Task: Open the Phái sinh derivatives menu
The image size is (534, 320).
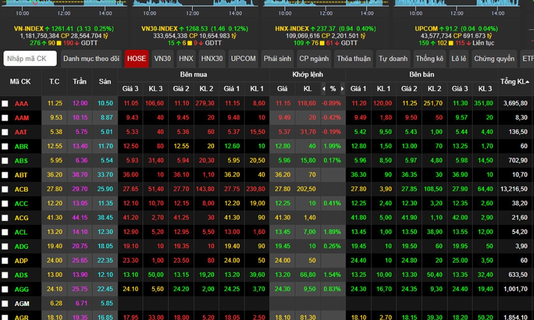Action: 277,59
